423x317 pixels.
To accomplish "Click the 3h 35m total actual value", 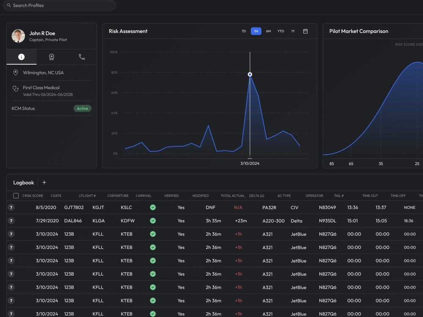I will [x=213, y=221].
